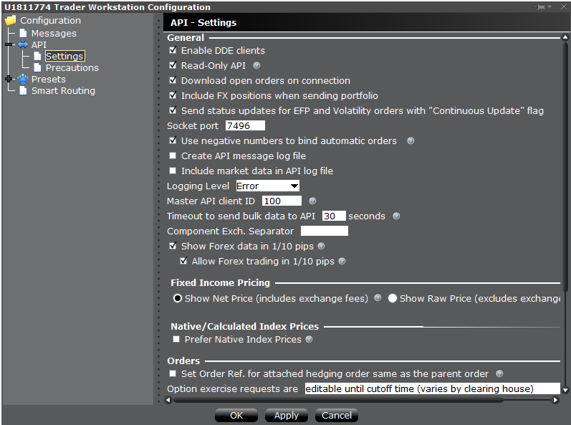Click the vertical scrollbar up arrow
Viewport: 571px width, 425px height.
(565, 37)
